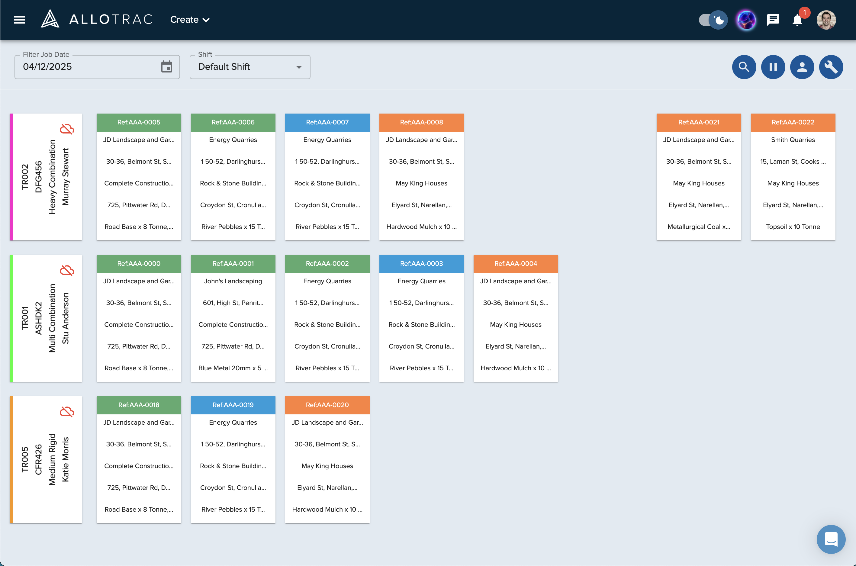Open job Ref:AAA-0001 header
The image size is (856, 566).
pos(233,263)
